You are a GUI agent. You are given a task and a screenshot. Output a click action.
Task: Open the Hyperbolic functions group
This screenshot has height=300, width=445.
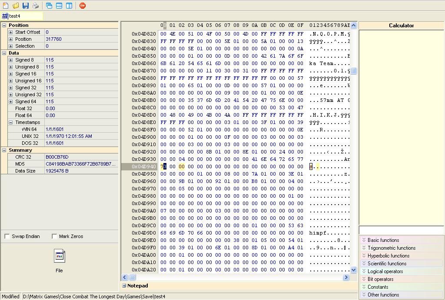401,256
